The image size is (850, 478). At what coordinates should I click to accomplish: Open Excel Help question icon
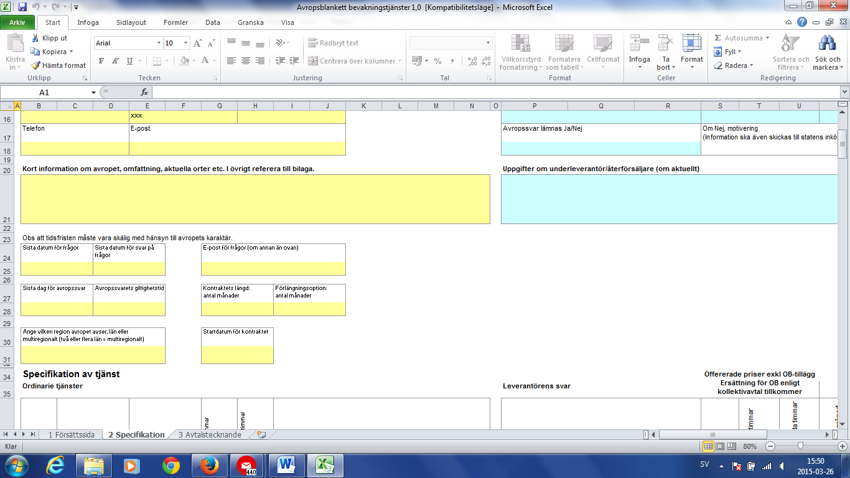pos(802,22)
